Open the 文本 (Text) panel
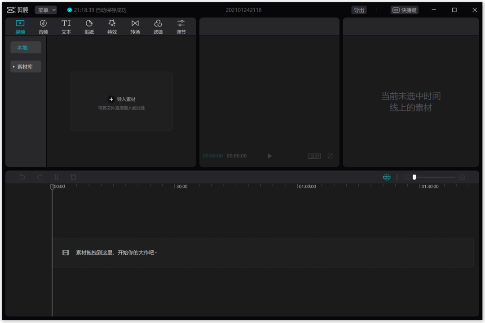This screenshot has width=485, height=323. click(x=66, y=26)
